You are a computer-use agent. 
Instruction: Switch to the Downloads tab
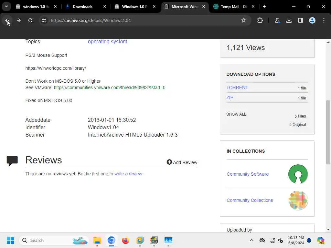point(82,7)
